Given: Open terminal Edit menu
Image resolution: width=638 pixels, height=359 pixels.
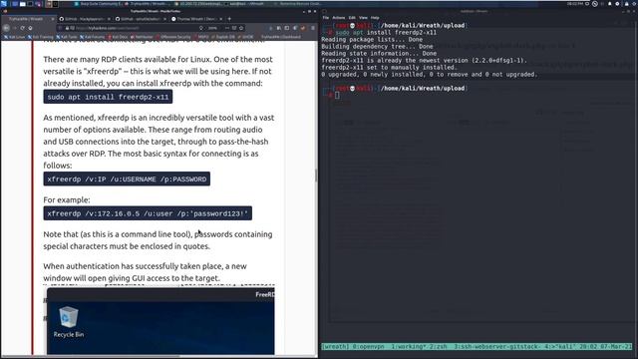Looking at the screenshot, I should point(352,18).
